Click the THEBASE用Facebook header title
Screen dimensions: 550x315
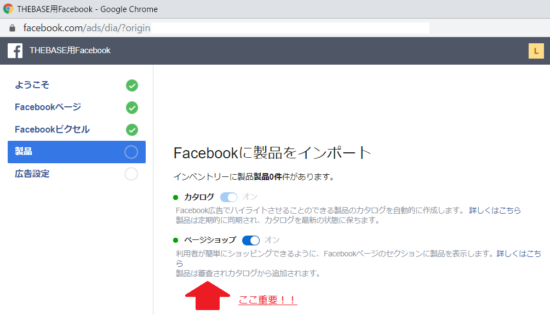click(70, 50)
